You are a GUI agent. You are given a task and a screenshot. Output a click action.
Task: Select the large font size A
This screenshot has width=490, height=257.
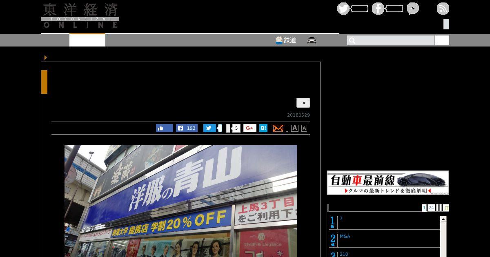tap(295, 128)
